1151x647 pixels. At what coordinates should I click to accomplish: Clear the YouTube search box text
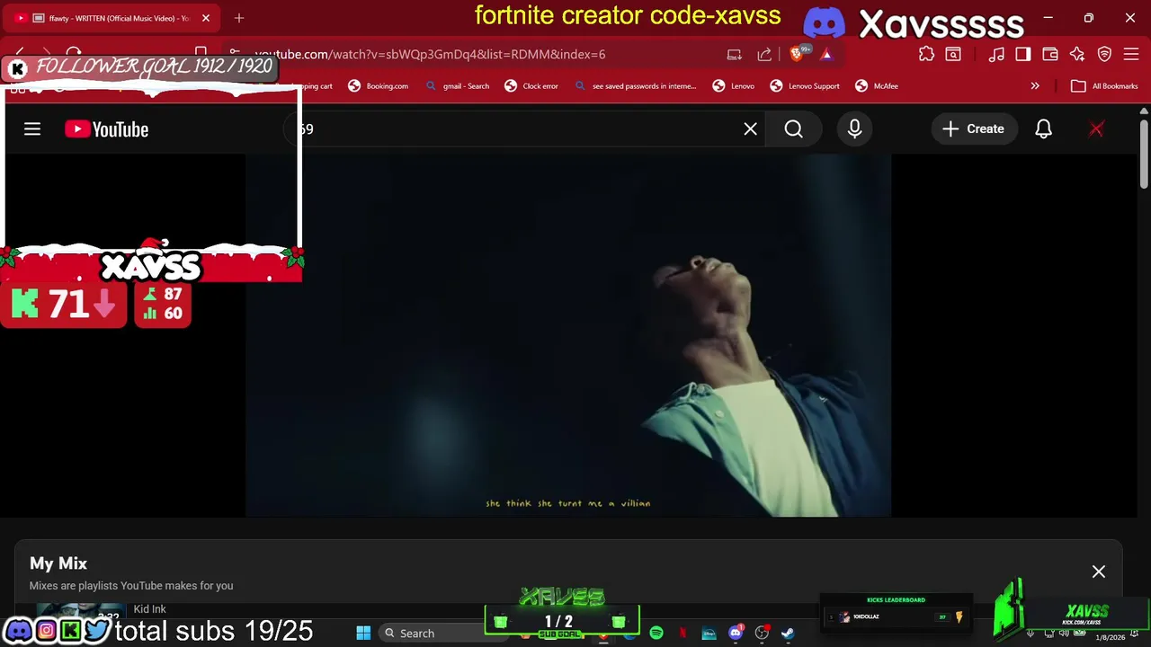pos(751,129)
